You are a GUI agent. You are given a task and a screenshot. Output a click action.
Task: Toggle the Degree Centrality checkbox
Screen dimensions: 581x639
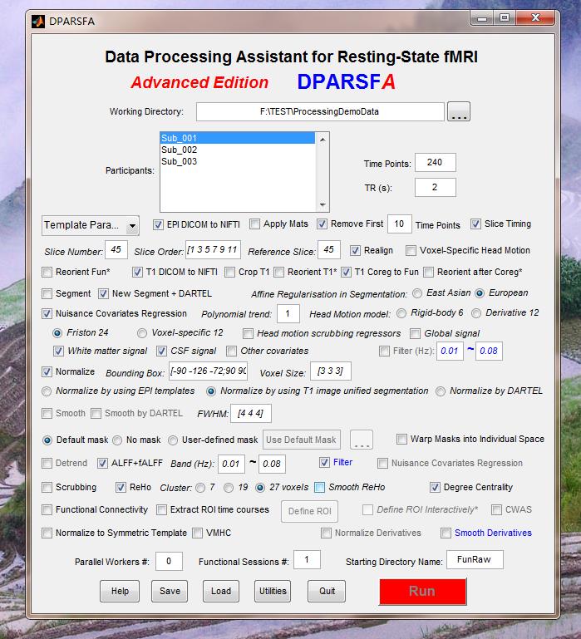435,488
